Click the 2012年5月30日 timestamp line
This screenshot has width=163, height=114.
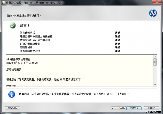pyautogui.click(x=22, y=63)
